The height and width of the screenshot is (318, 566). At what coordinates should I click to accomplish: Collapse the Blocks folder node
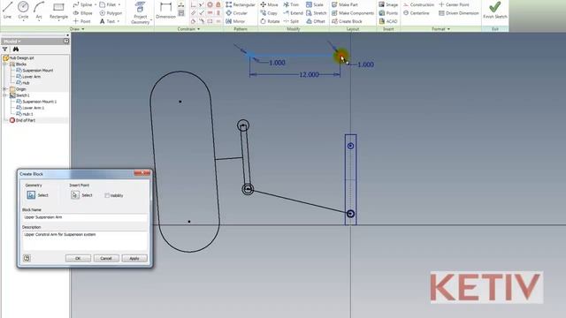[x=5, y=64]
